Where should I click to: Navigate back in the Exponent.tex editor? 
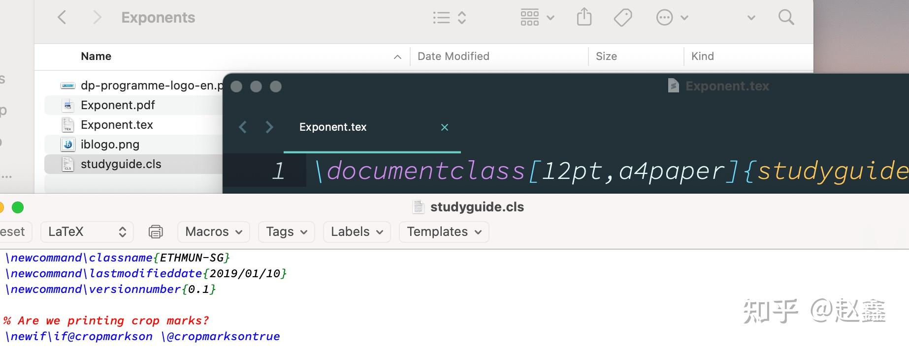click(x=243, y=127)
